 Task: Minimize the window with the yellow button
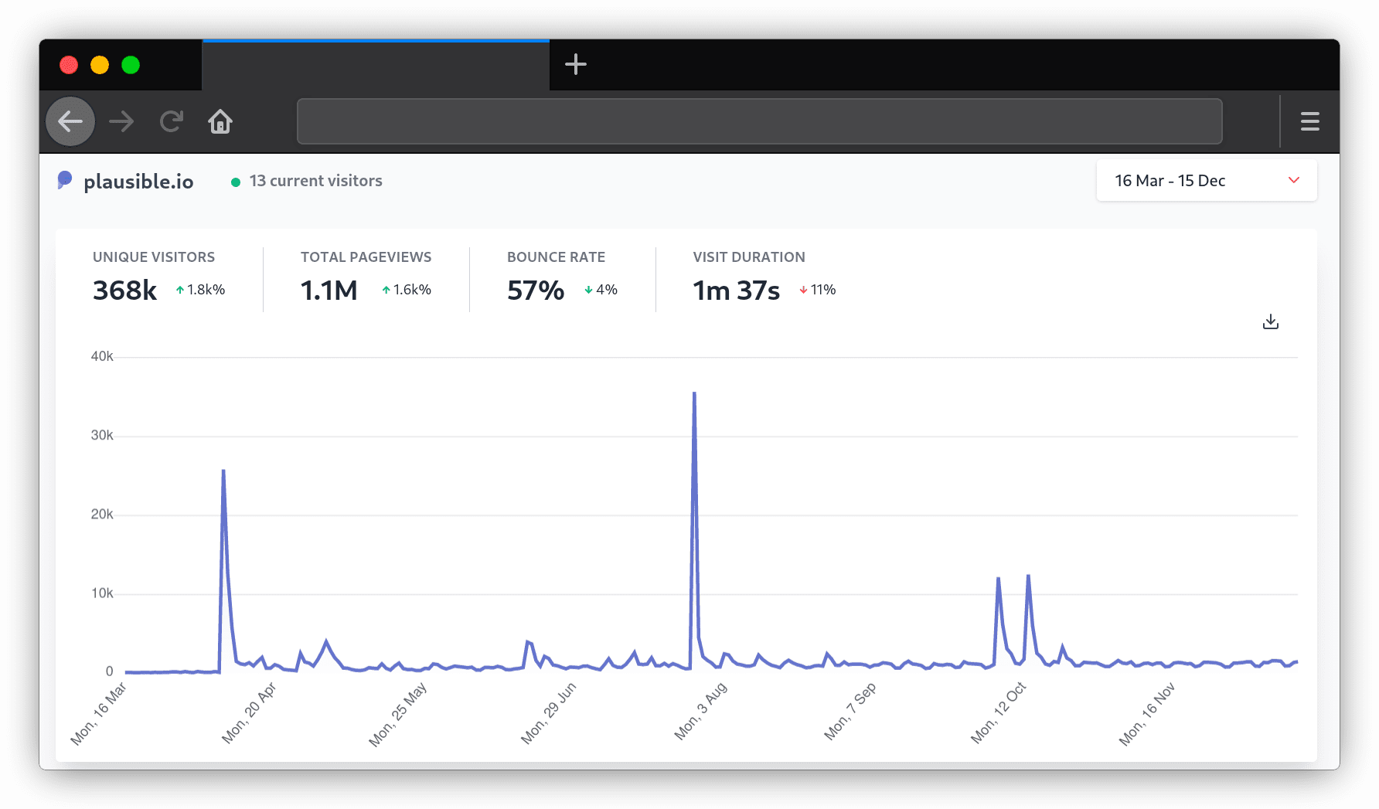pos(100,65)
